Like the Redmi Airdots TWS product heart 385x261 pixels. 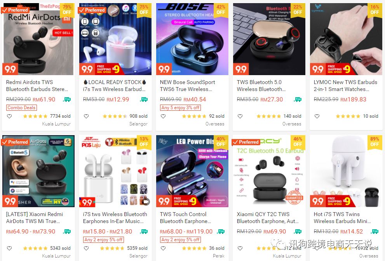click(x=9, y=116)
